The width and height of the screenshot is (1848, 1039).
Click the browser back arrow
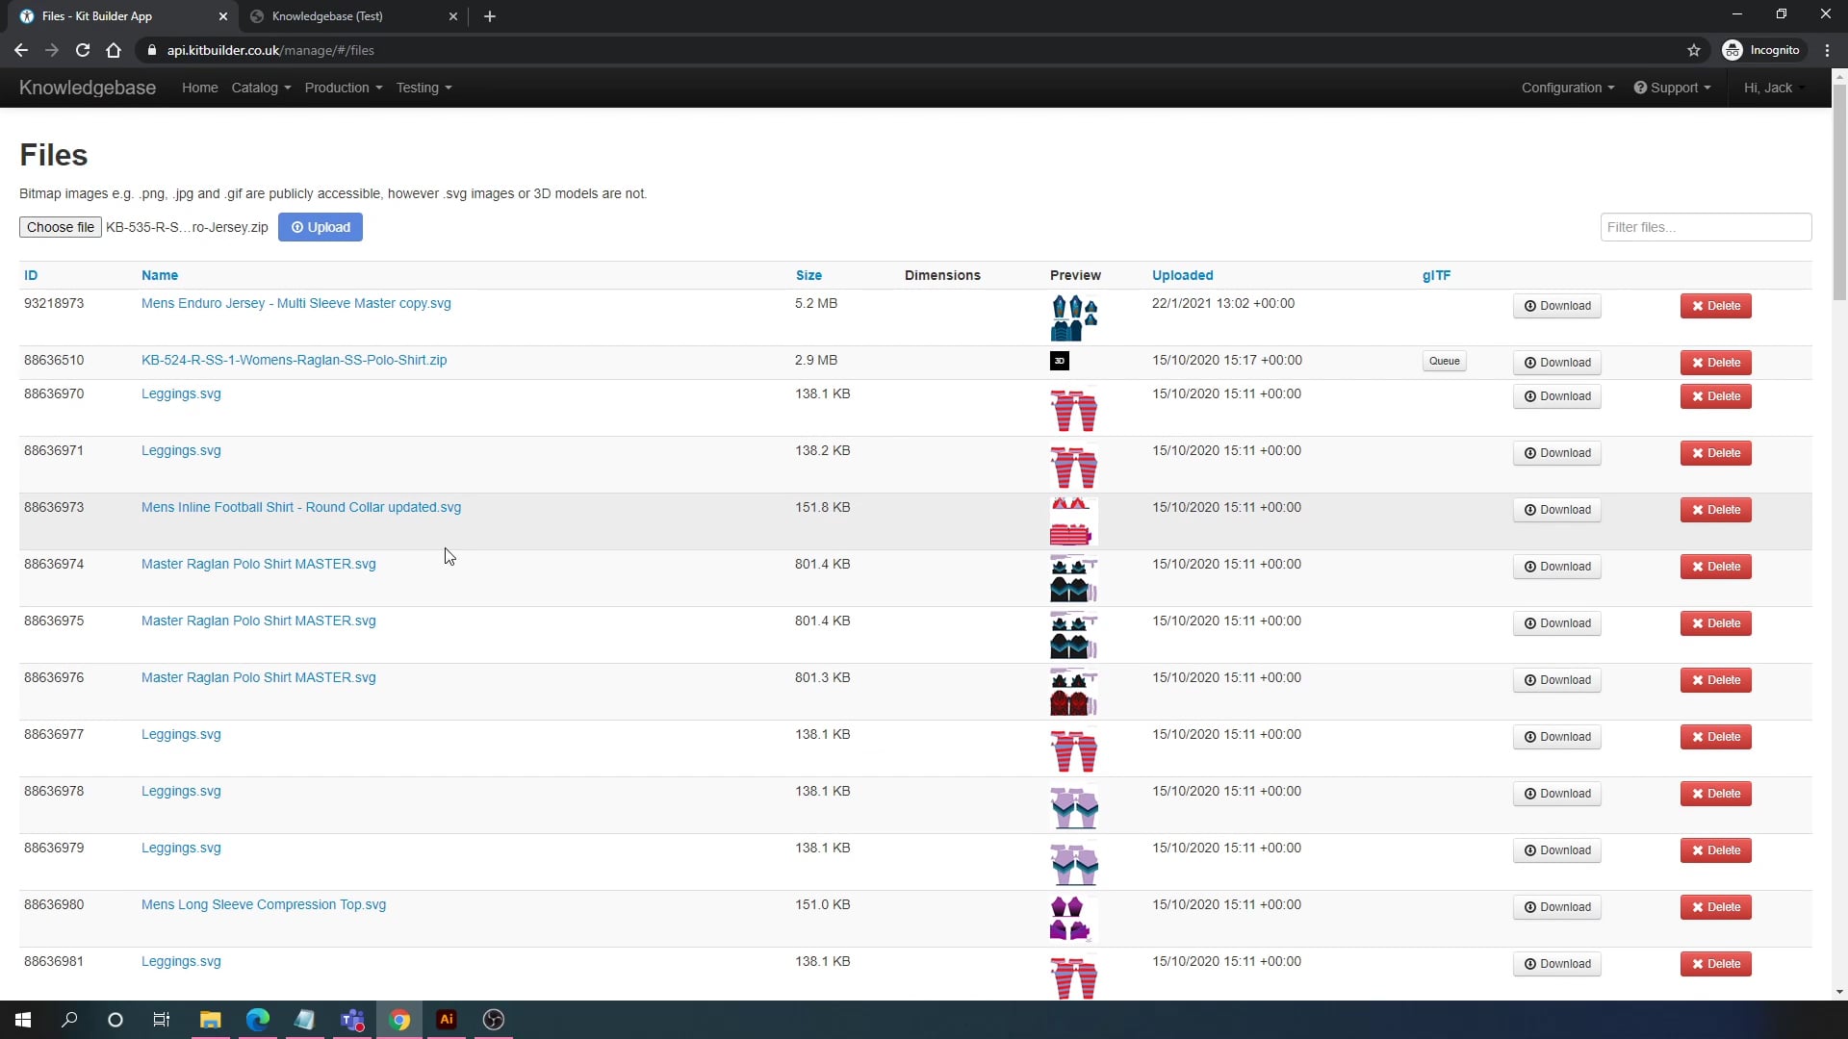coord(21,50)
